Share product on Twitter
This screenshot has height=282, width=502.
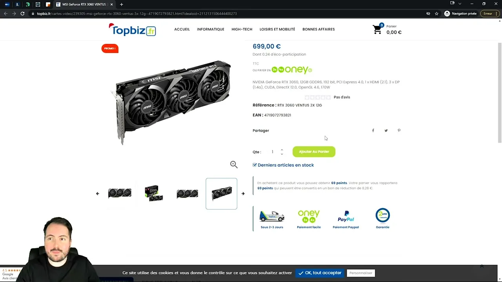point(386,130)
